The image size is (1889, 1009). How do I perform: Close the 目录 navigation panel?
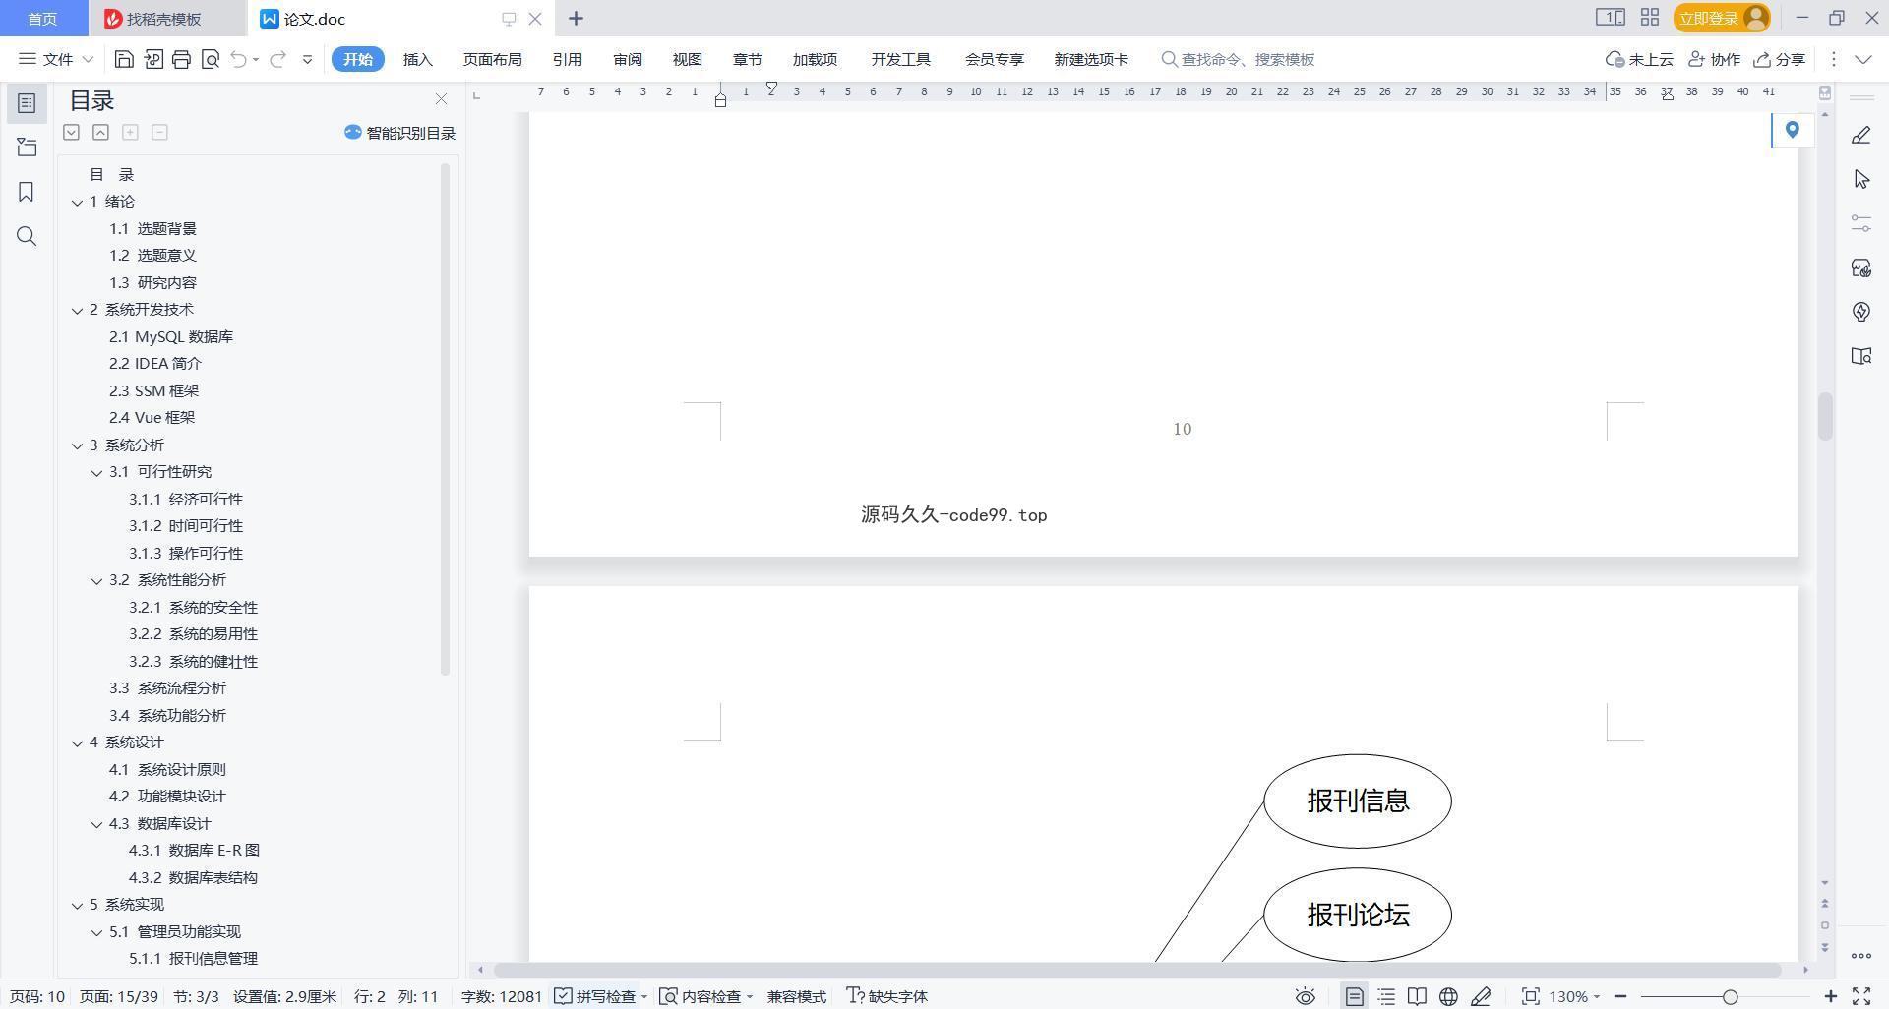click(441, 99)
